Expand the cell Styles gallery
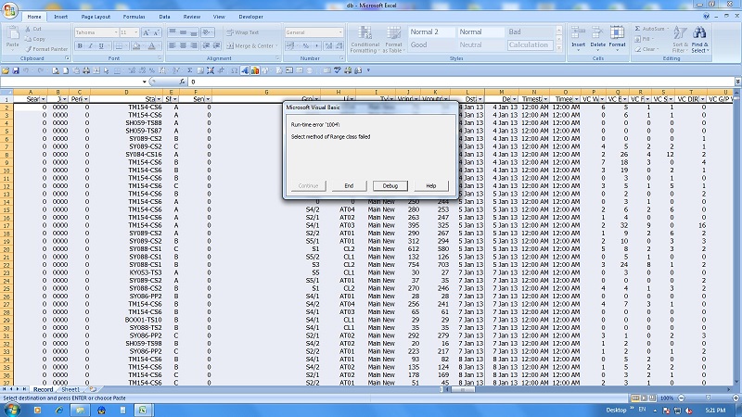Viewport: 742px width, 417px height. coord(559,48)
